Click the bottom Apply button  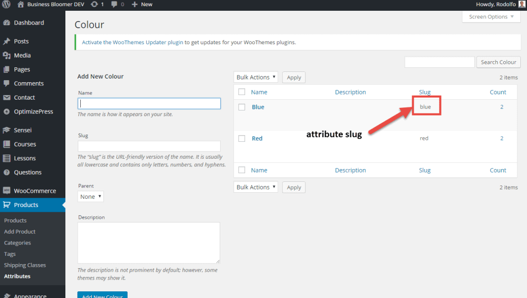(294, 188)
